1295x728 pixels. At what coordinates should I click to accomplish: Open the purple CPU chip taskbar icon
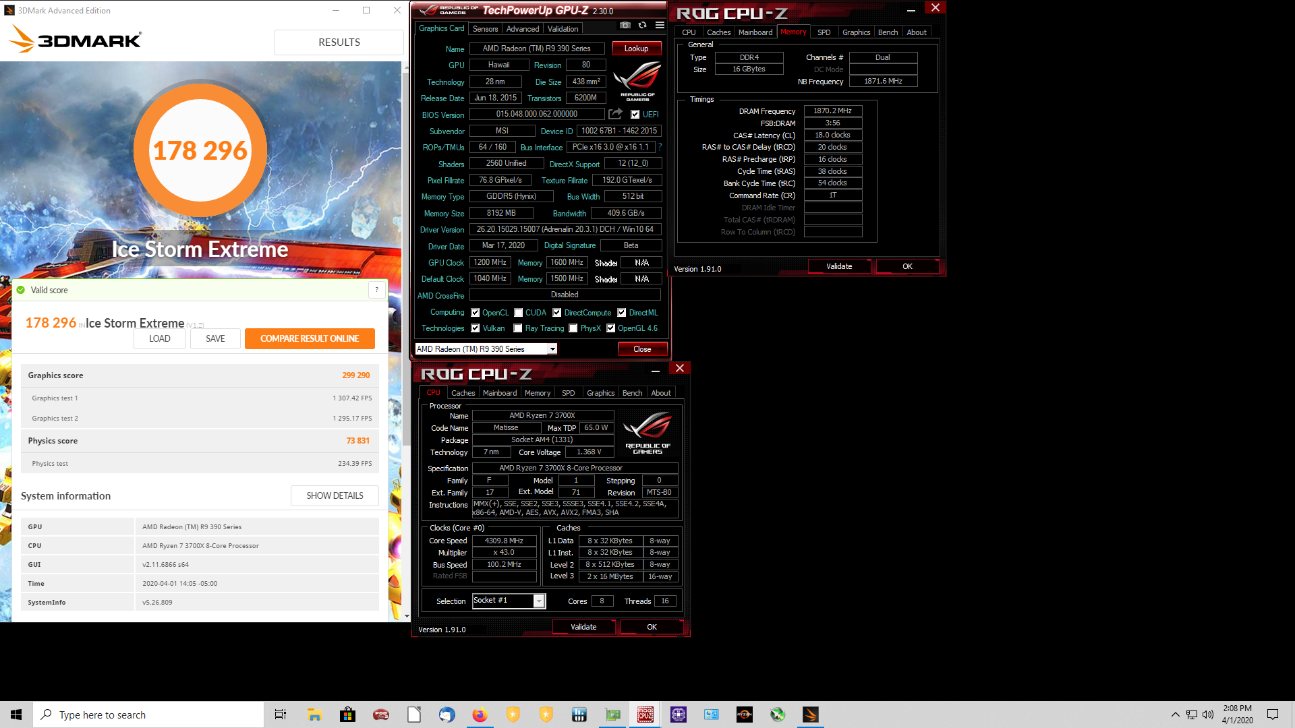pos(679,715)
